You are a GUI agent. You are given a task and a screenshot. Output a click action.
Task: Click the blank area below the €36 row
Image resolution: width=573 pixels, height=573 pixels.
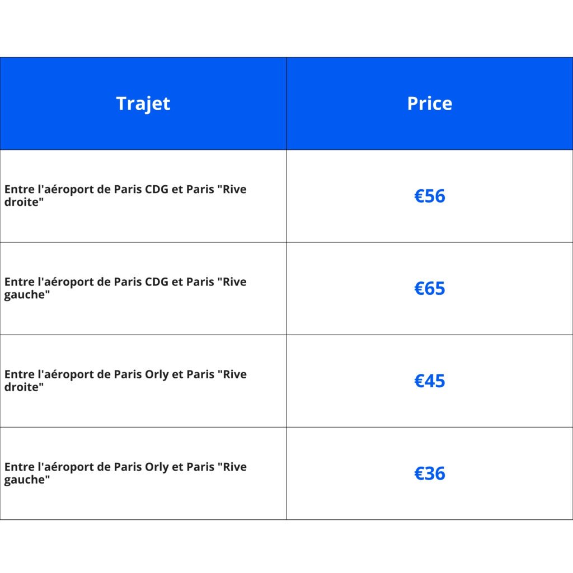click(x=286, y=546)
